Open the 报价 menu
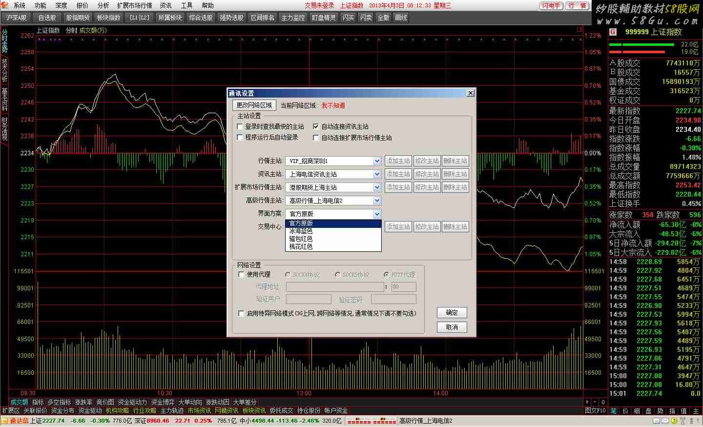Screen dimensions: 703x427 point(83,6)
